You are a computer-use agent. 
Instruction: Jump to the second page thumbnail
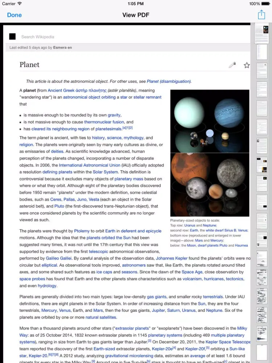[x=261, y=52]
